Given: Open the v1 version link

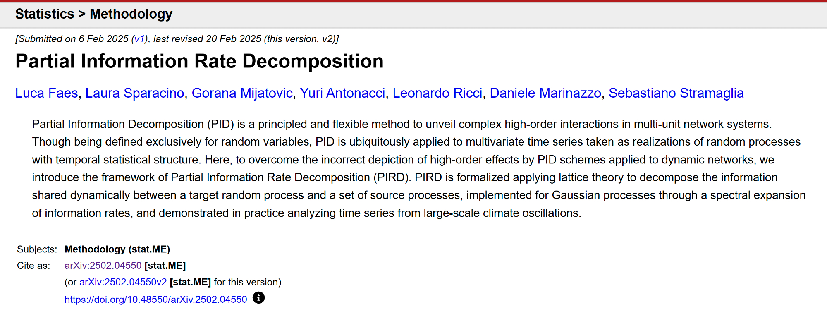Looking at the screenshot, I should point(139,39).
